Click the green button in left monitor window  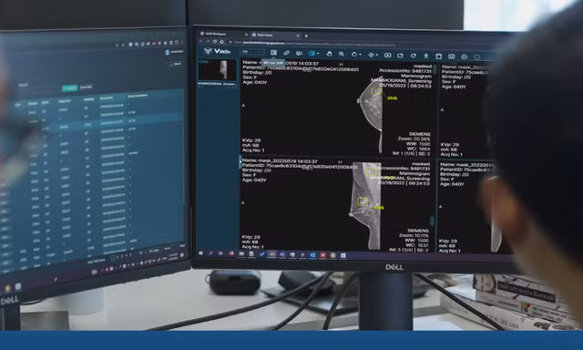[69, 88]
